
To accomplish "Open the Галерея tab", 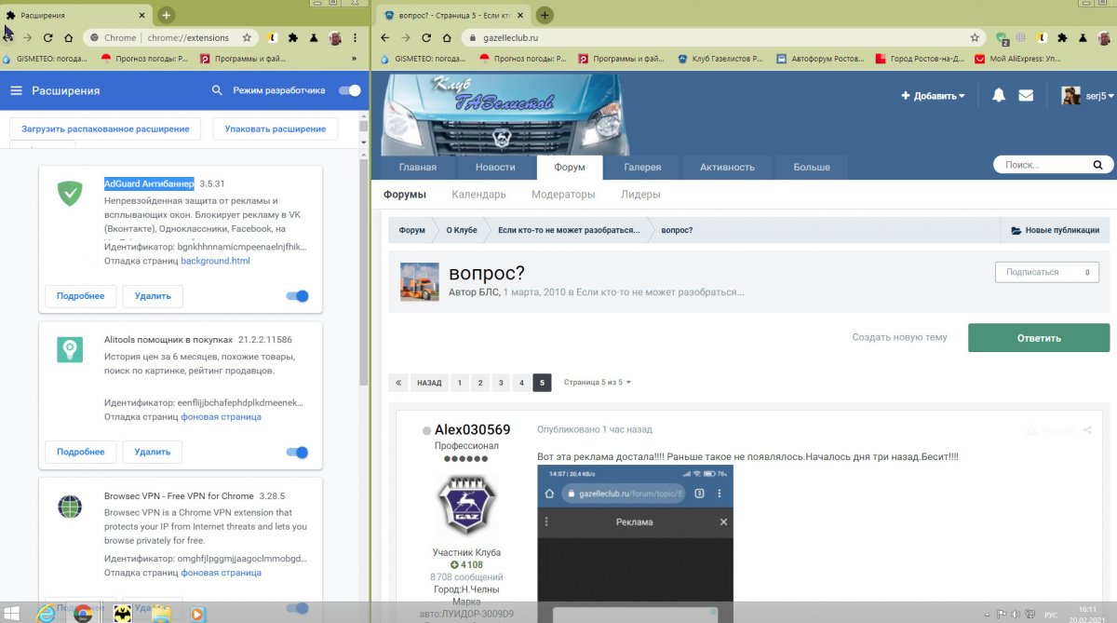I will click(x=642, y=168).
